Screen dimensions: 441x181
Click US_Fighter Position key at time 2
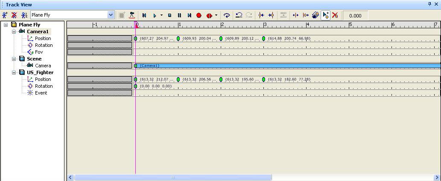(221, 79)
